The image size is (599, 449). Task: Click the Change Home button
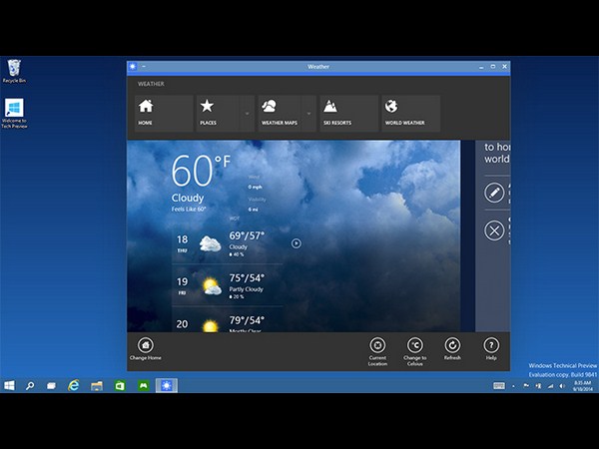pyautogui.click(x=146, y=349)
